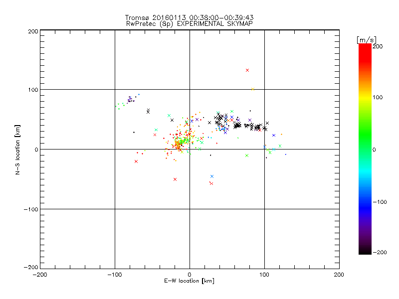Click the N-S location [km] axis label
The height and width of the screenshot is (299, 399).
pos(17,149)
